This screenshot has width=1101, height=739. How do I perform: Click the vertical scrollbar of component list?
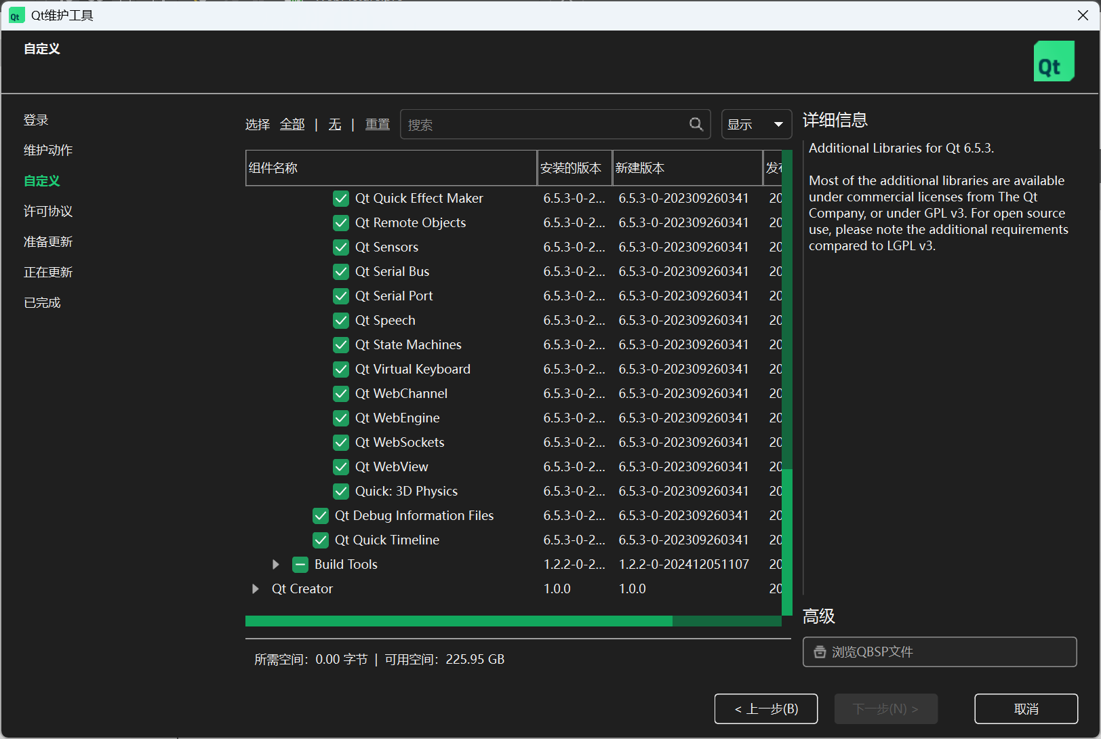coord(787,382)
